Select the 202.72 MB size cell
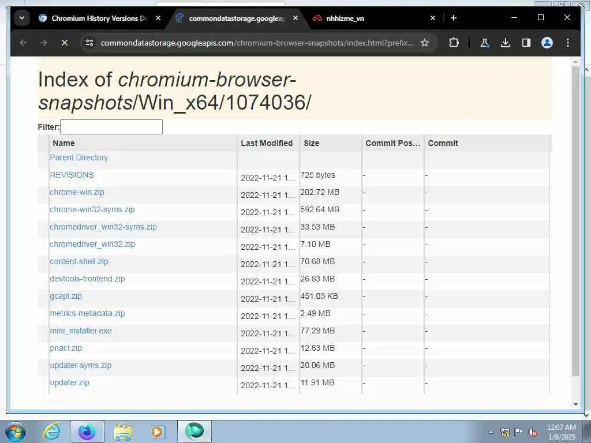Image resolution: width=591 pixels, height=443 pixels. click(320, 192)
